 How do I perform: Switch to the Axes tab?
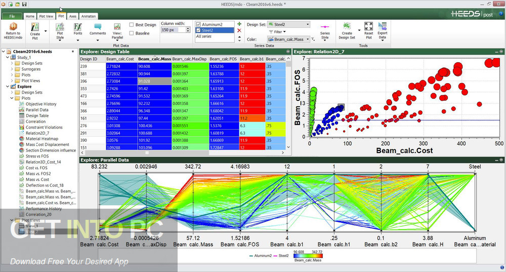click(x=73, y=16)
